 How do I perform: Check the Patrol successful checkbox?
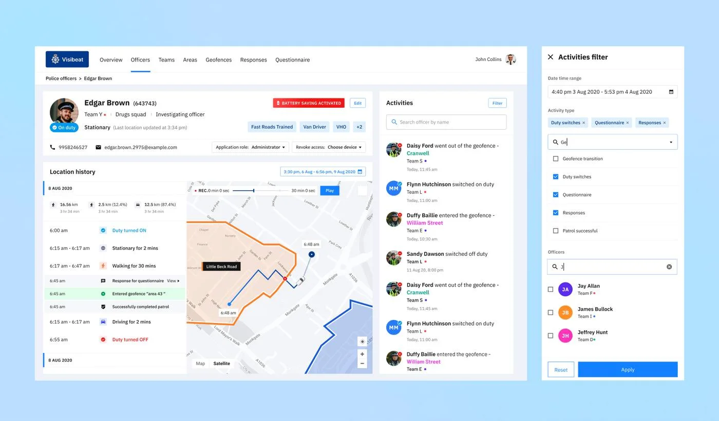coord(556,231)
